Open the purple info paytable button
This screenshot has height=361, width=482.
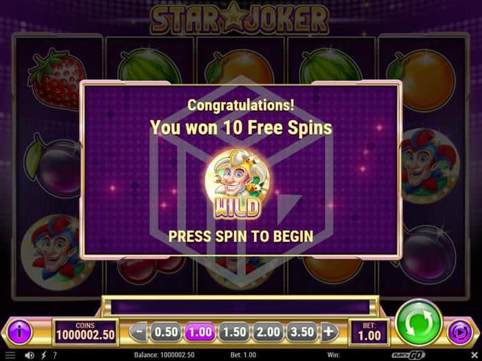coord(19,332)
